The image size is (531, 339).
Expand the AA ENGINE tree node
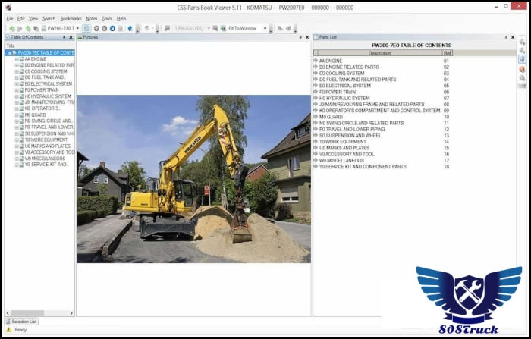point(17,59)
